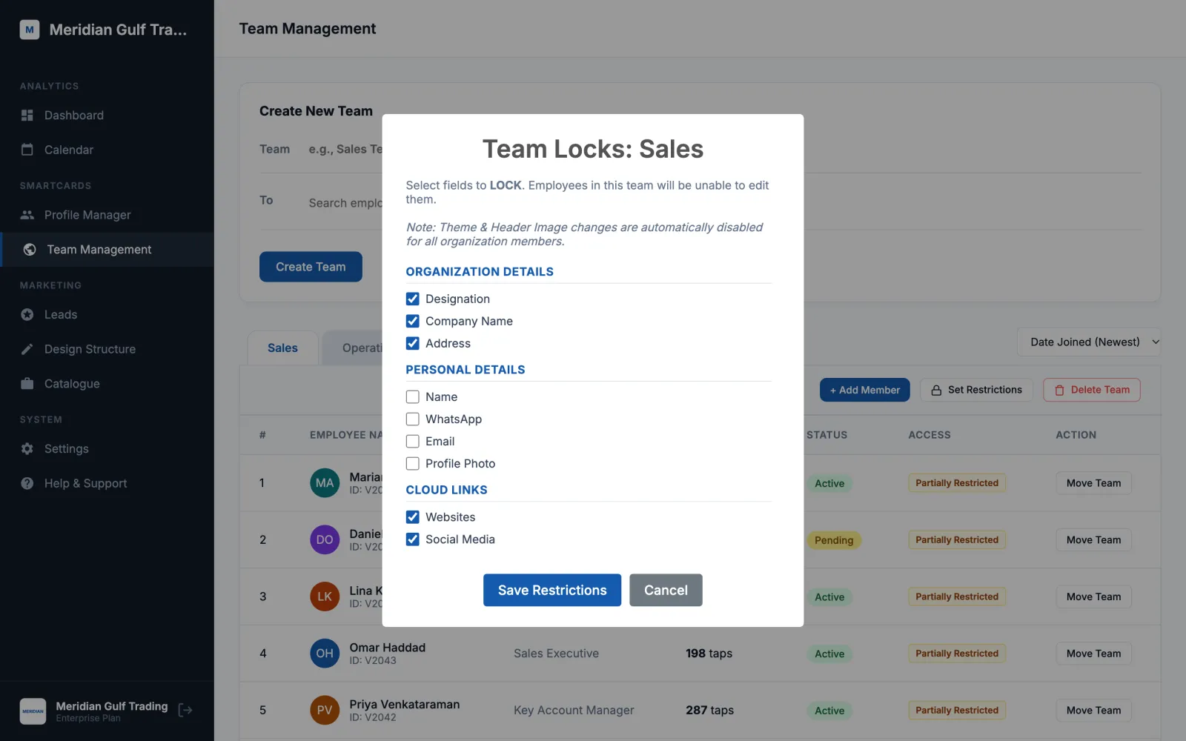Click the Pending status badge
This screenshot has height=741, width=1186.
pos(834,540)
